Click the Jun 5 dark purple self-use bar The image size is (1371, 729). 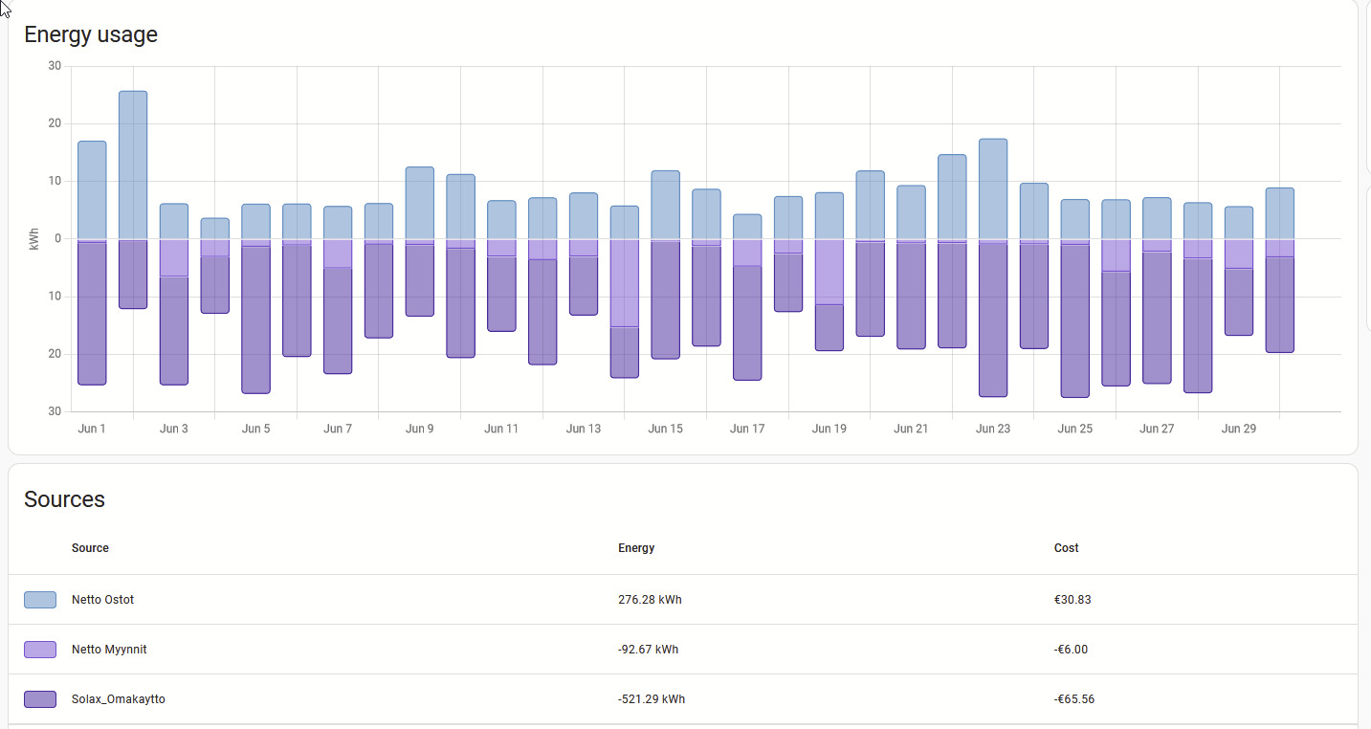click(x=255, y=320)
